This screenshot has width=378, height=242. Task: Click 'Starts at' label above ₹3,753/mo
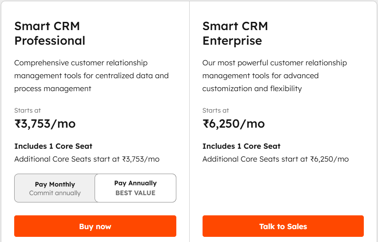pos(28,110)
